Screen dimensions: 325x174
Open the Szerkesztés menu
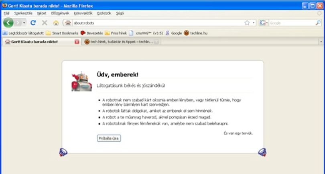pos(23,13)
